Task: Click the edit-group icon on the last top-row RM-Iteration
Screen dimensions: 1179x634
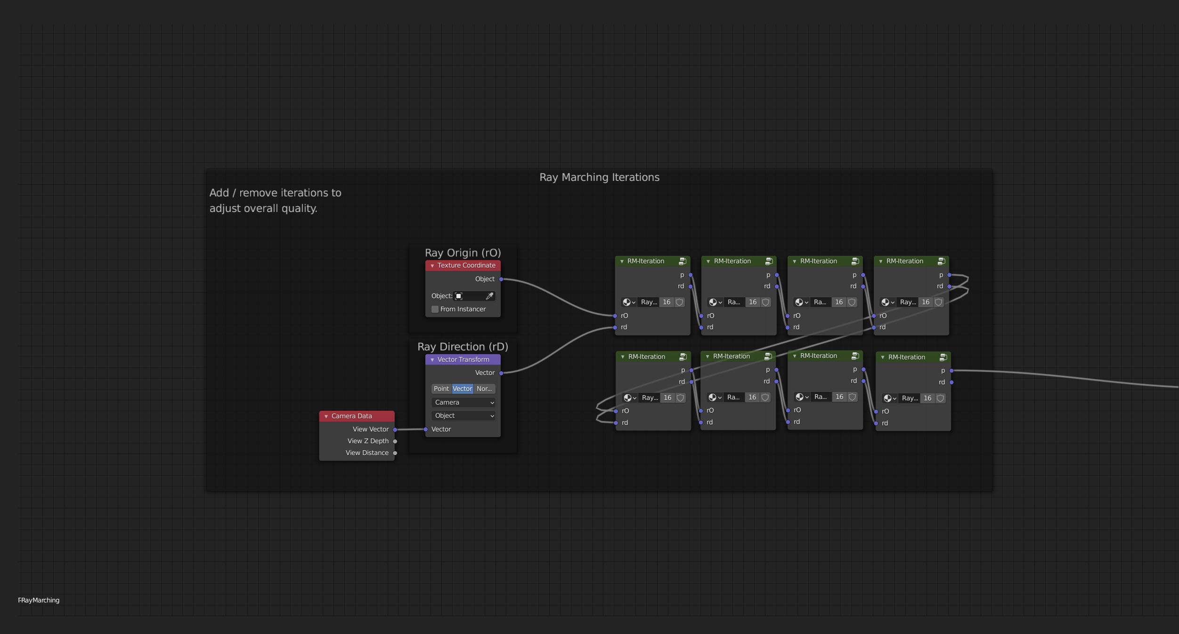Action: [941, 261]
